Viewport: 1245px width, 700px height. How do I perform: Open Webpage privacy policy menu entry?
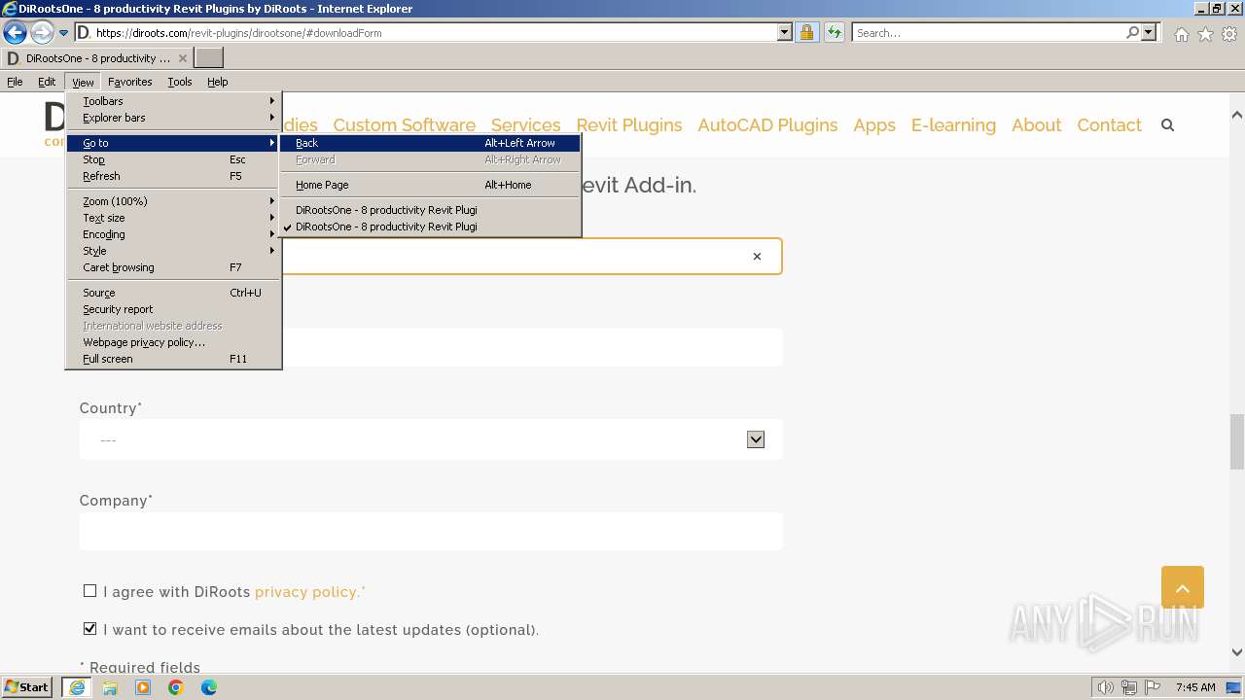tap(173, 342)
